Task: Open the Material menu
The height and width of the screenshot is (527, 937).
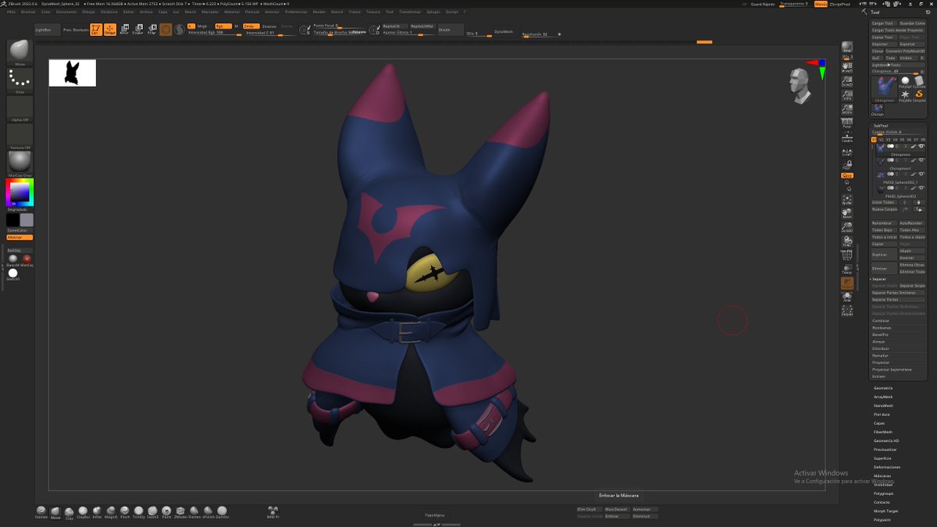Action: 232,12
